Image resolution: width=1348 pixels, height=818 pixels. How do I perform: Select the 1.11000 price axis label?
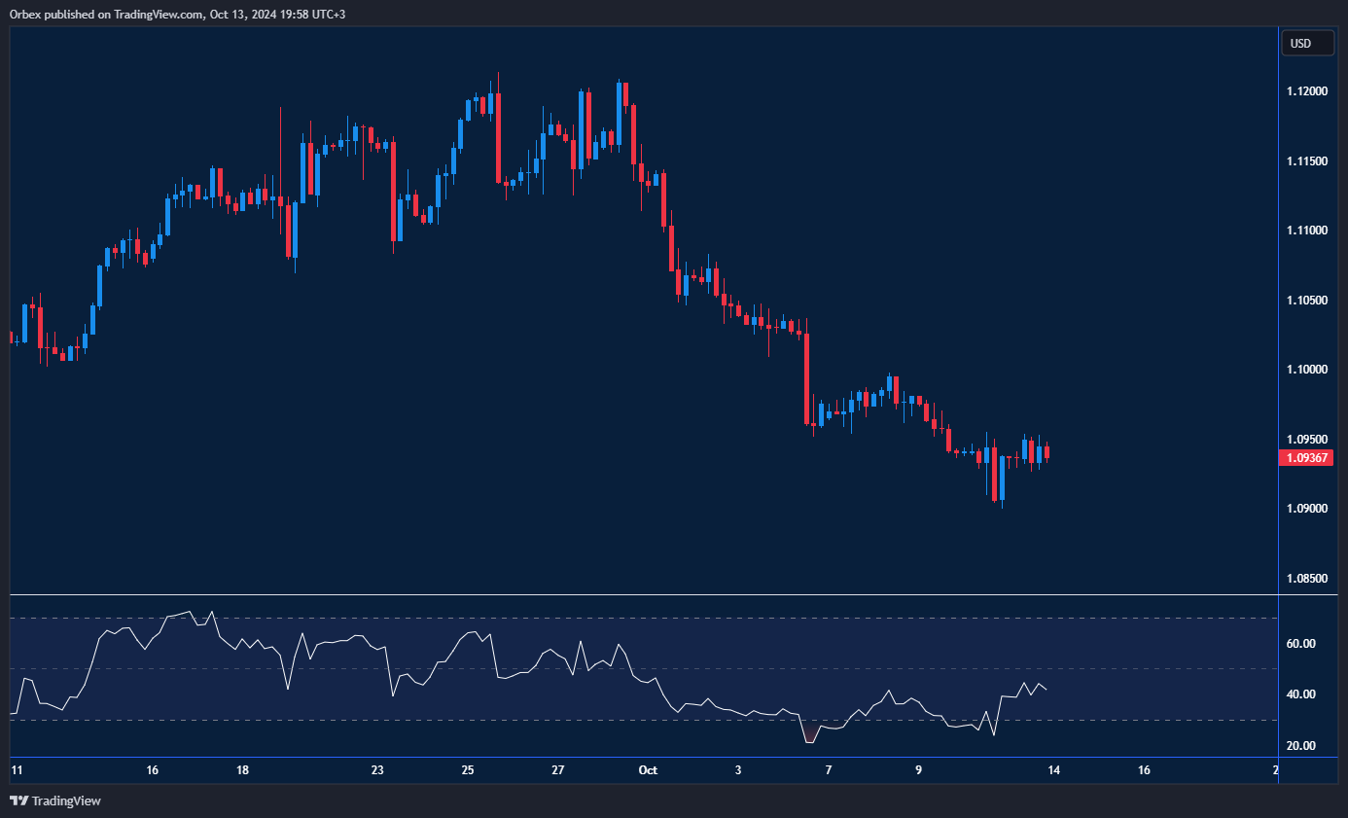[x=1306, y=231]
